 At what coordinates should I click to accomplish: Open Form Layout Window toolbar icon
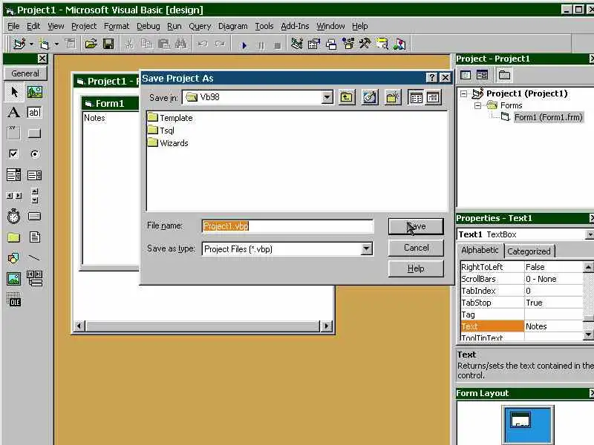pyautogui.click(x=331, y=44)
